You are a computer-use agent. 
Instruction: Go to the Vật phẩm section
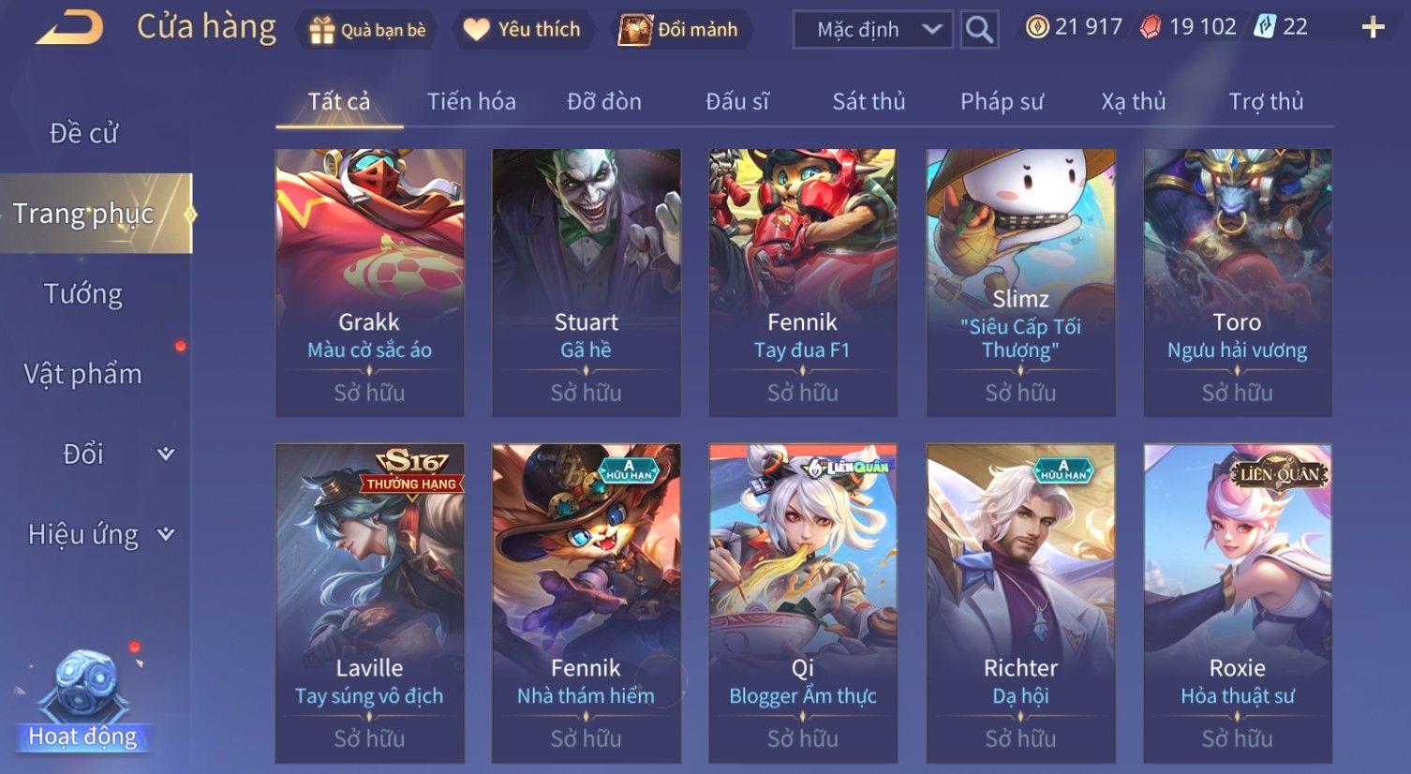[82, 374]
